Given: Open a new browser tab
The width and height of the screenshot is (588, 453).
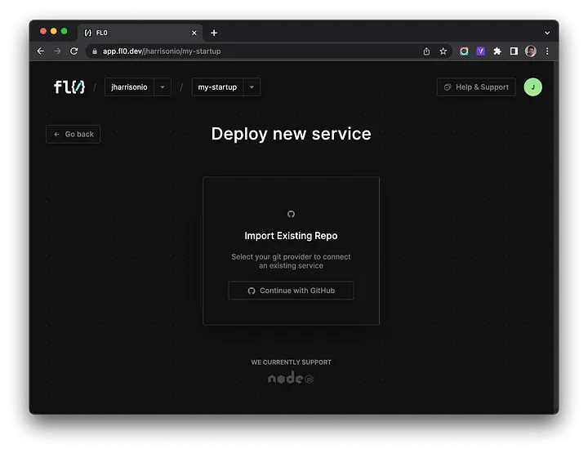Looking at the screenshot, I should click(214, 33).
